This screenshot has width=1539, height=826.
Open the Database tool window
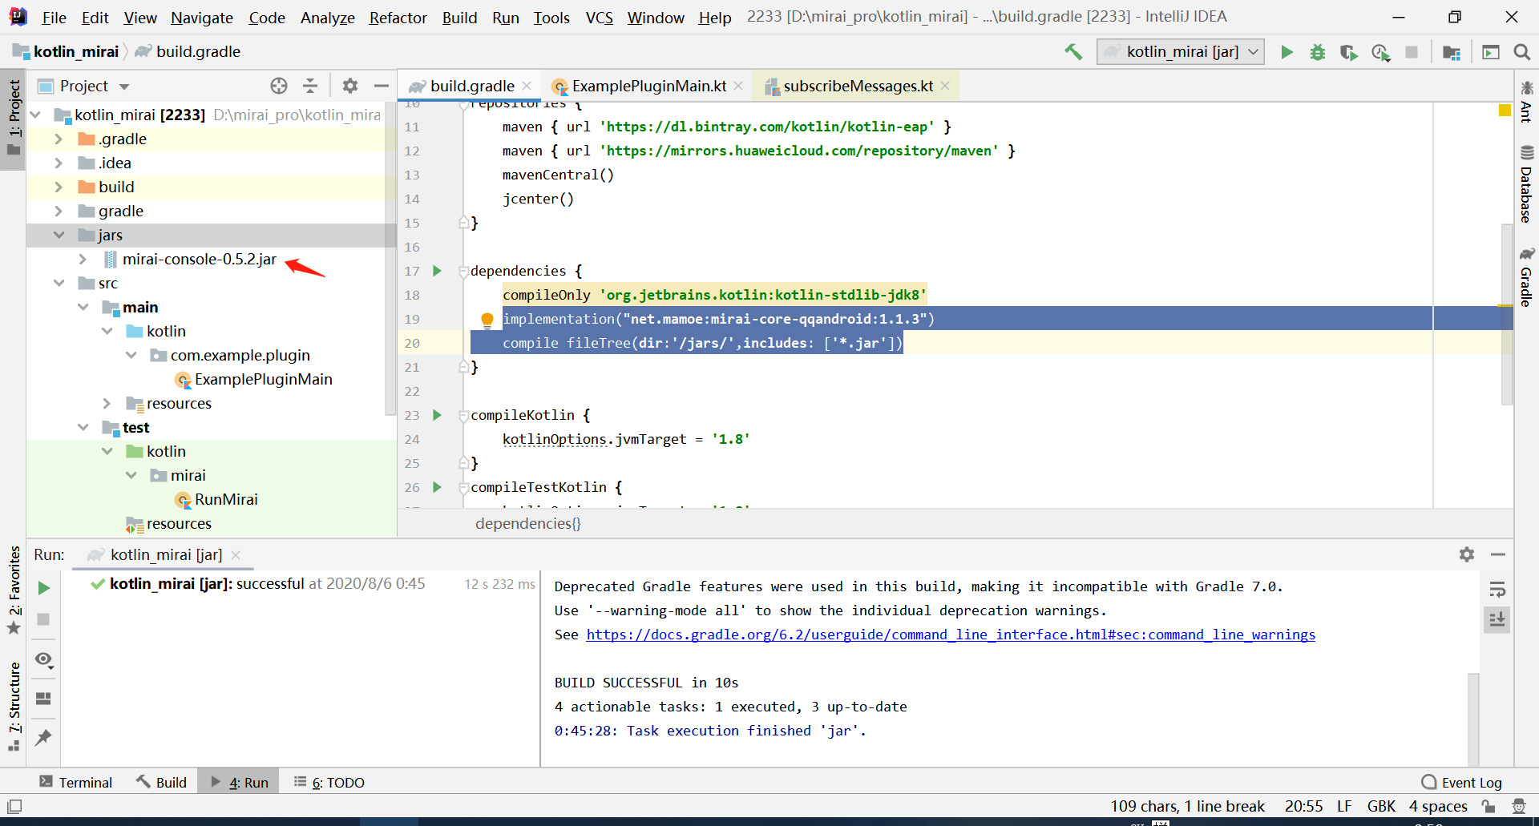pyautogui.click(x=1526, y=183)
